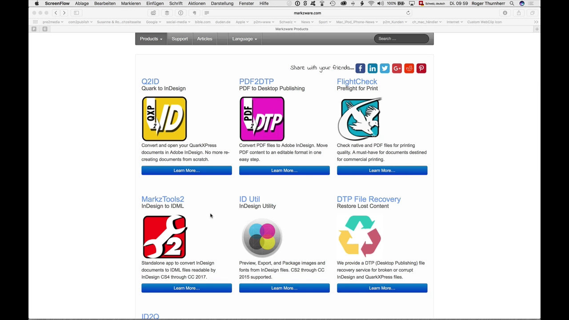The width and height of the screenshot is (569, 320).
Task: Click Learn More under DTP File Recovery
Action: pos(382,288)
